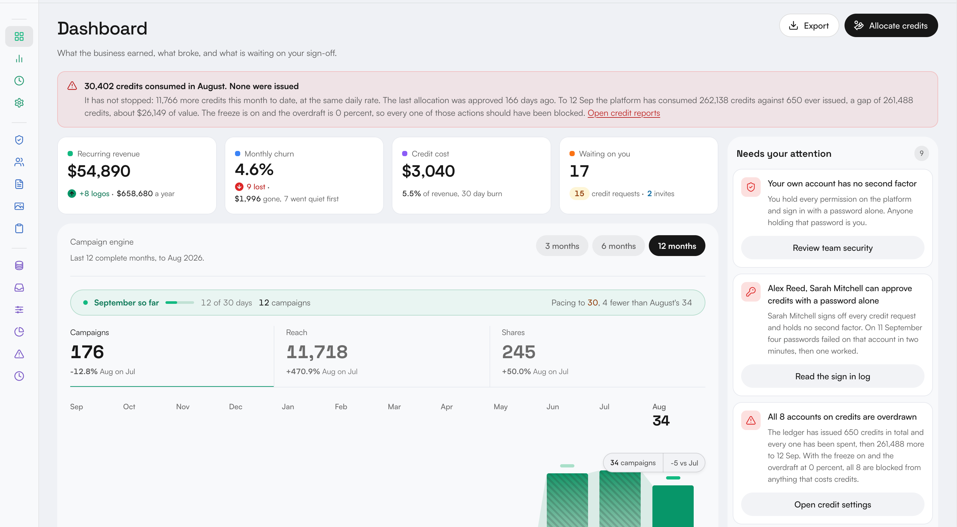The width and height of the screenshot is (957, 527).
Task: Click the '$658,680 a year' text
Action: 145,194
